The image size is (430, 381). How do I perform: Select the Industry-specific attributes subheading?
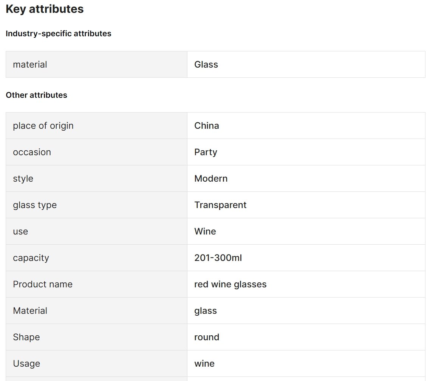coord(59,34)
